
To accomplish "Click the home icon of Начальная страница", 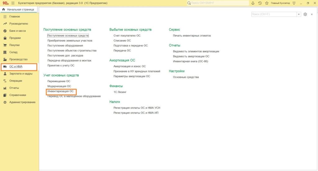I will 3,9.
